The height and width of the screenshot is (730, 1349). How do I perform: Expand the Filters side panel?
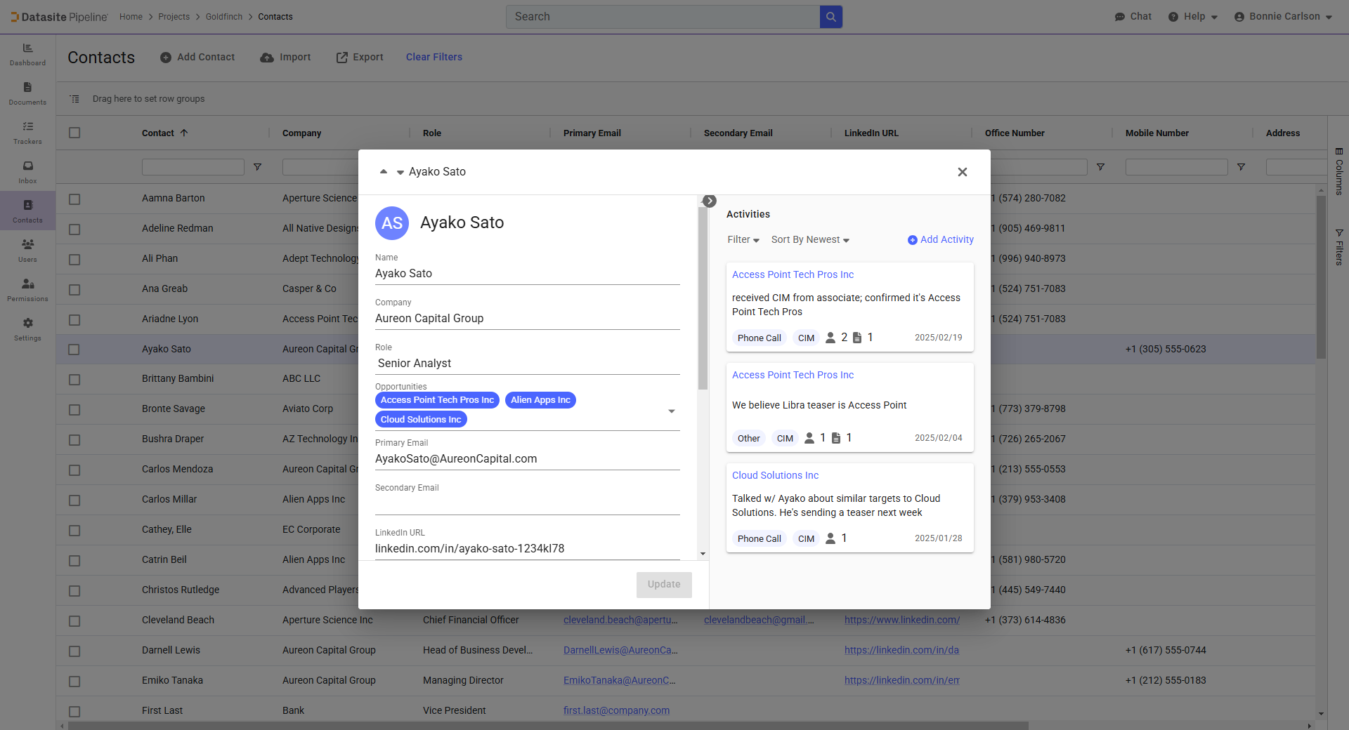pos(1339,247)
